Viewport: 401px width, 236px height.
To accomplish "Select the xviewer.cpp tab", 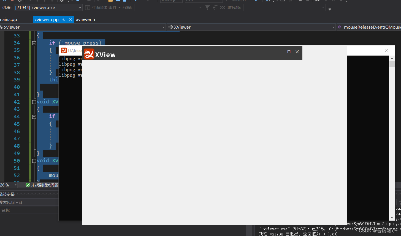I will click(x=47, y=20).
